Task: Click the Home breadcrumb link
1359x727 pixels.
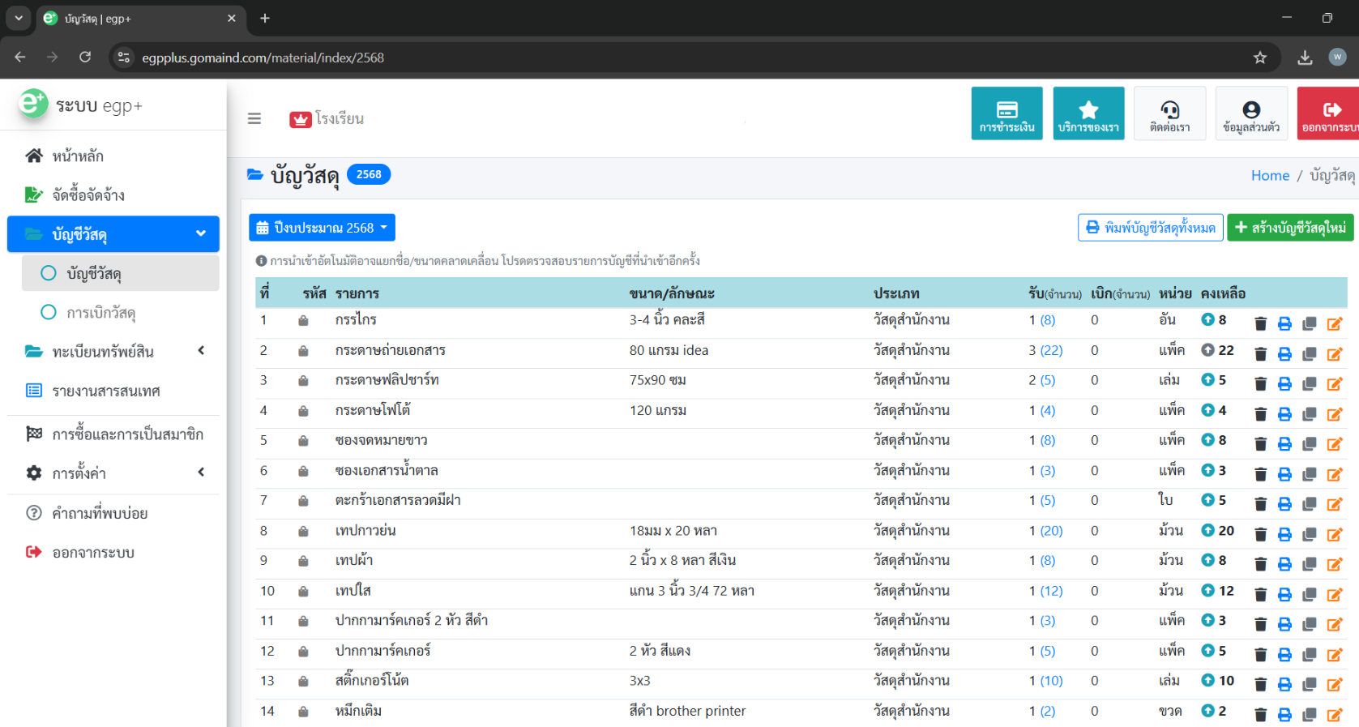Action: pyautogui.click(x=1269, y=176)
